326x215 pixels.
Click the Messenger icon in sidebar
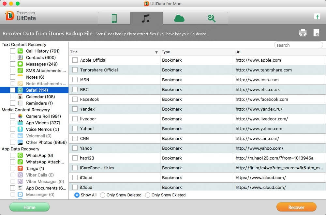(20, 194)
